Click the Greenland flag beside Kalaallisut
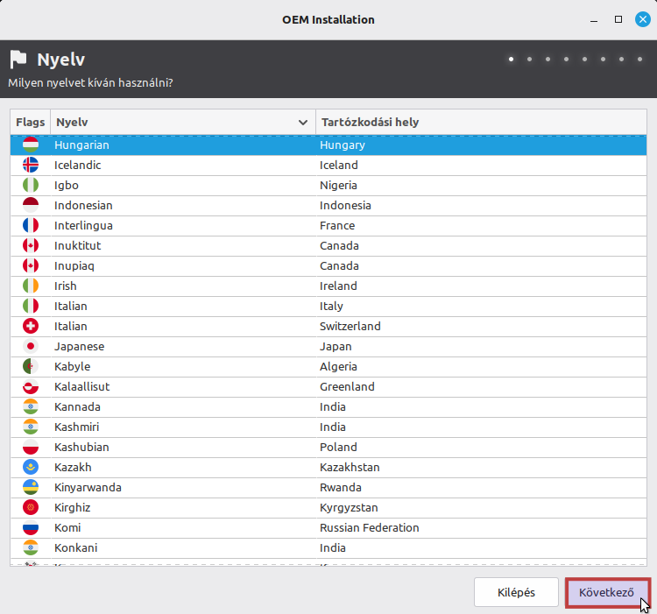 pyautogui.click(x=30, y=386)
